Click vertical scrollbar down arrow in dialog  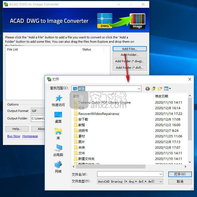click(190, 162)
